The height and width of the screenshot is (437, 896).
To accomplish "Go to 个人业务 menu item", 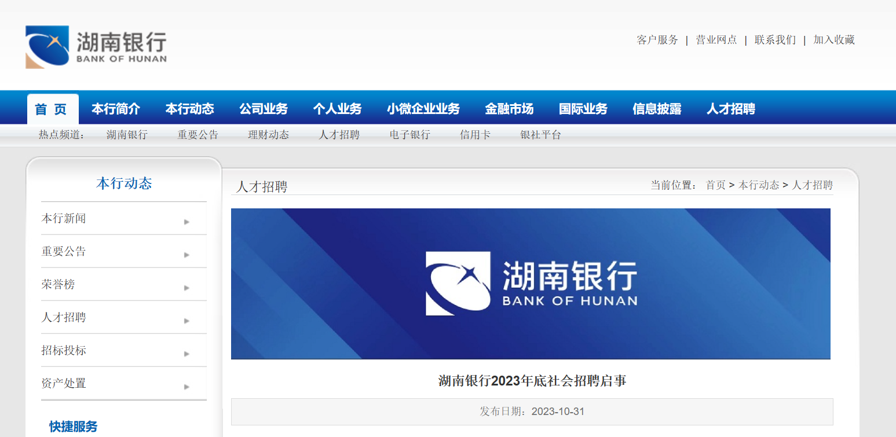I will 337,109.
